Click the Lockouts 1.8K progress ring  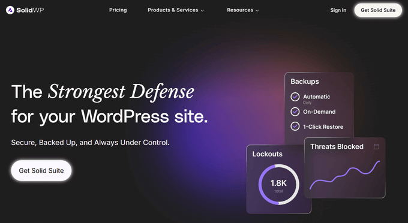tap(278, 184)
